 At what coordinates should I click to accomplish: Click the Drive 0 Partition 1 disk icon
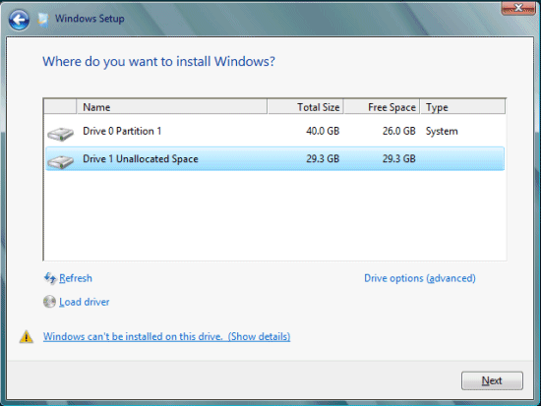(x=60, y=134)
